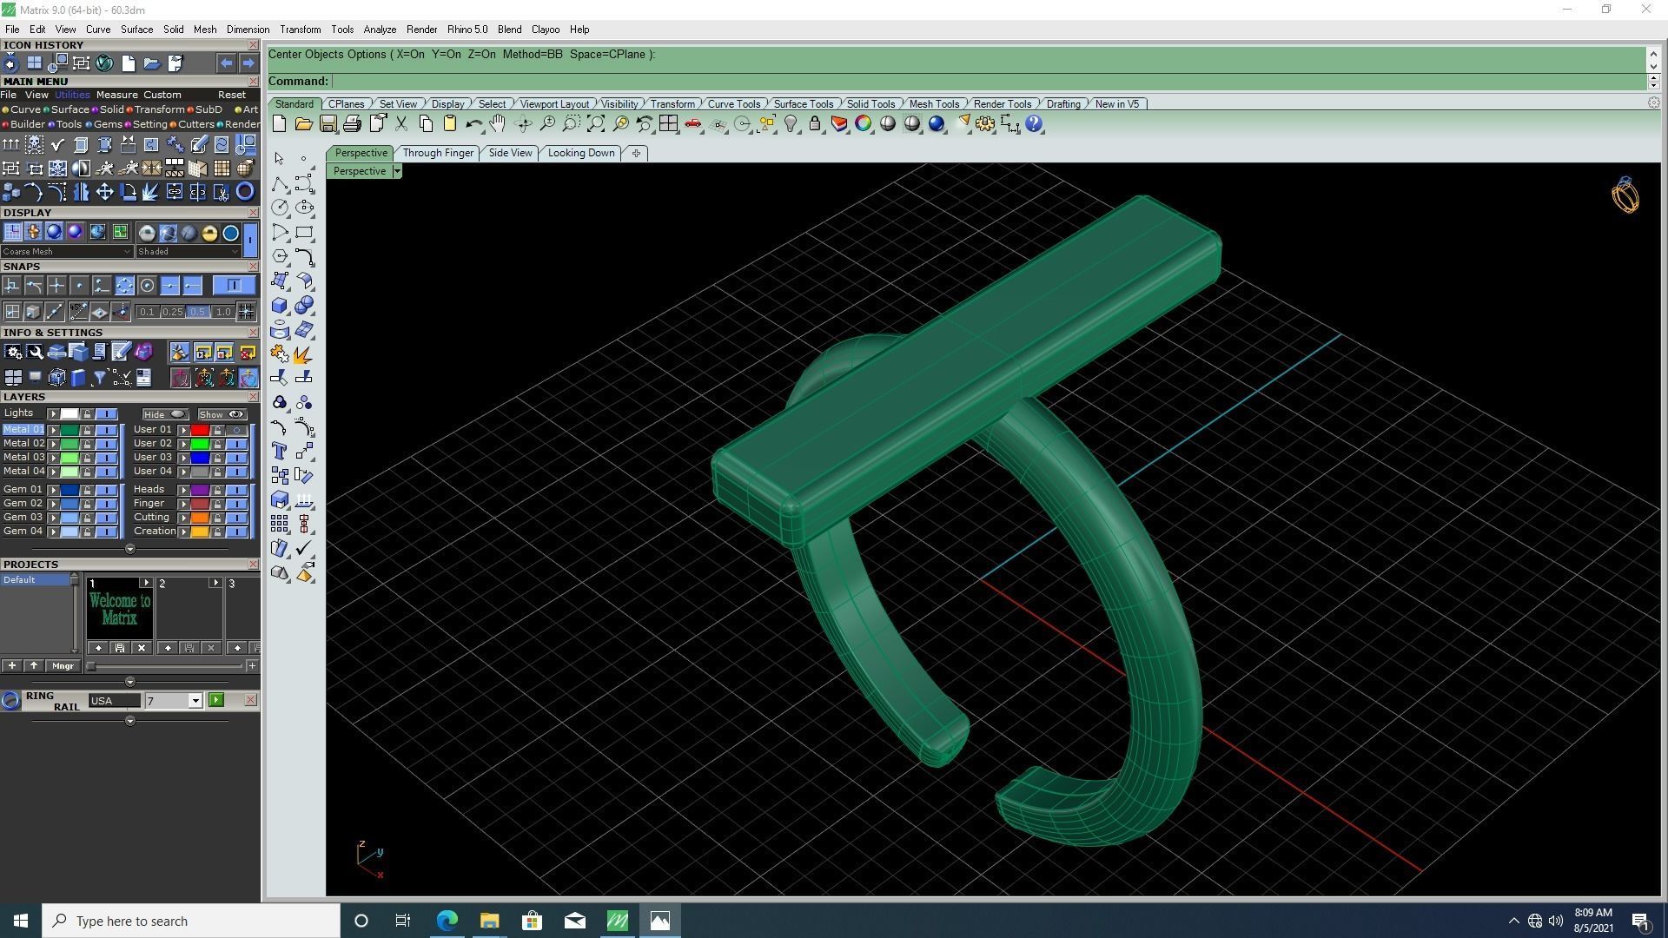Click the Undo arrow icon
Viewport: 1668px width, 938px height.
[473, 124]
